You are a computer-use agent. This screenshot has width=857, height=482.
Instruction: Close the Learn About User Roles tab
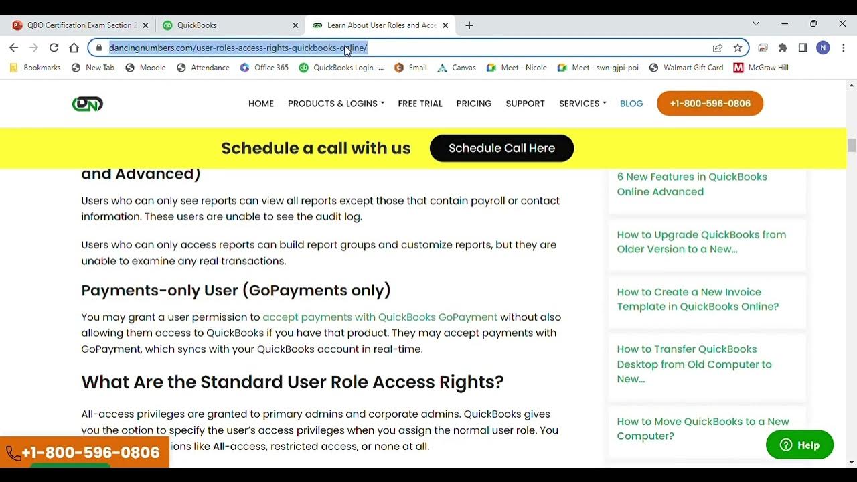(x=445, y=25)
